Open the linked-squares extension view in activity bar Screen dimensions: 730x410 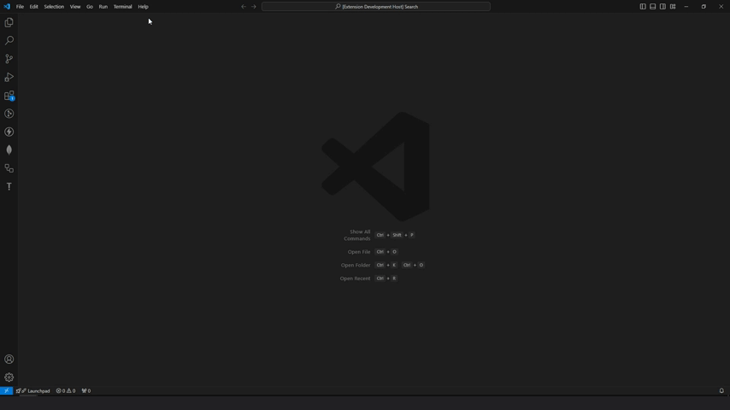[x=9, y=168]
